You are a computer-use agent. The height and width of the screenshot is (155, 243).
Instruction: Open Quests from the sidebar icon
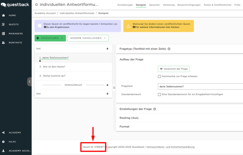coord(4,24)
